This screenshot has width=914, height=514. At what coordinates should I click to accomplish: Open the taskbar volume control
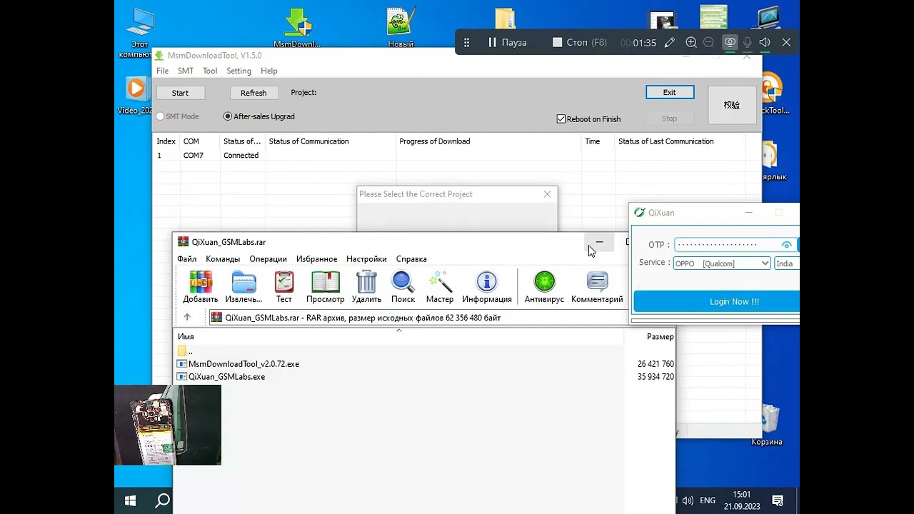(687, 500)
